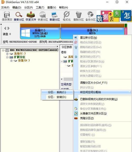132x152 pixels.
Task: Click the 硬盘 0 label
Action: (x=7, y=34)
